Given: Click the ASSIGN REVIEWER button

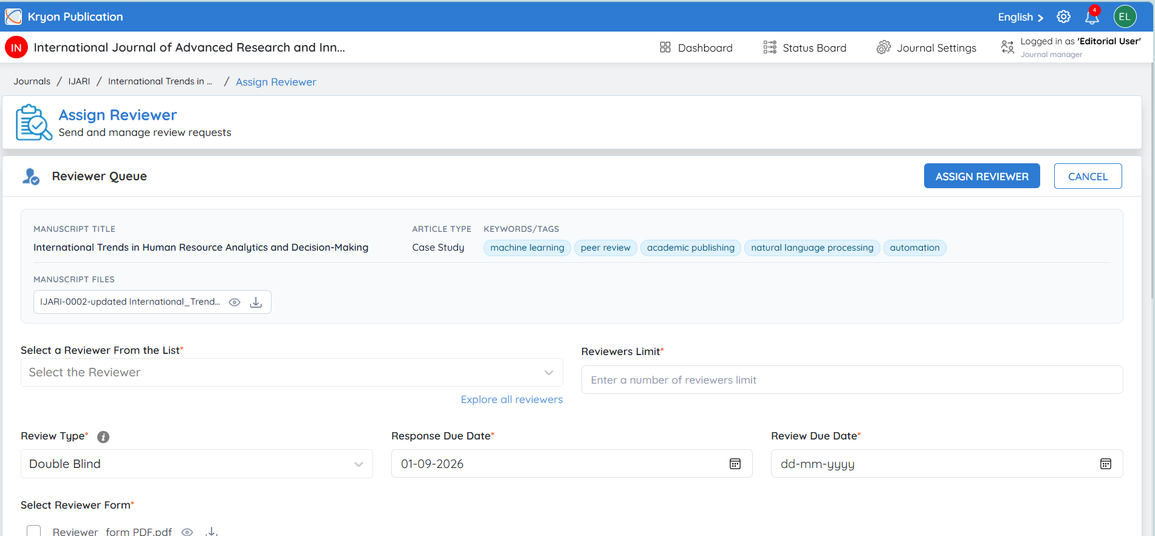Looking at the screenshot, I should [982, 176].
